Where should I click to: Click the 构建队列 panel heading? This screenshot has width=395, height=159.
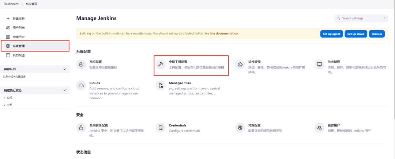(x=10, y=69)
